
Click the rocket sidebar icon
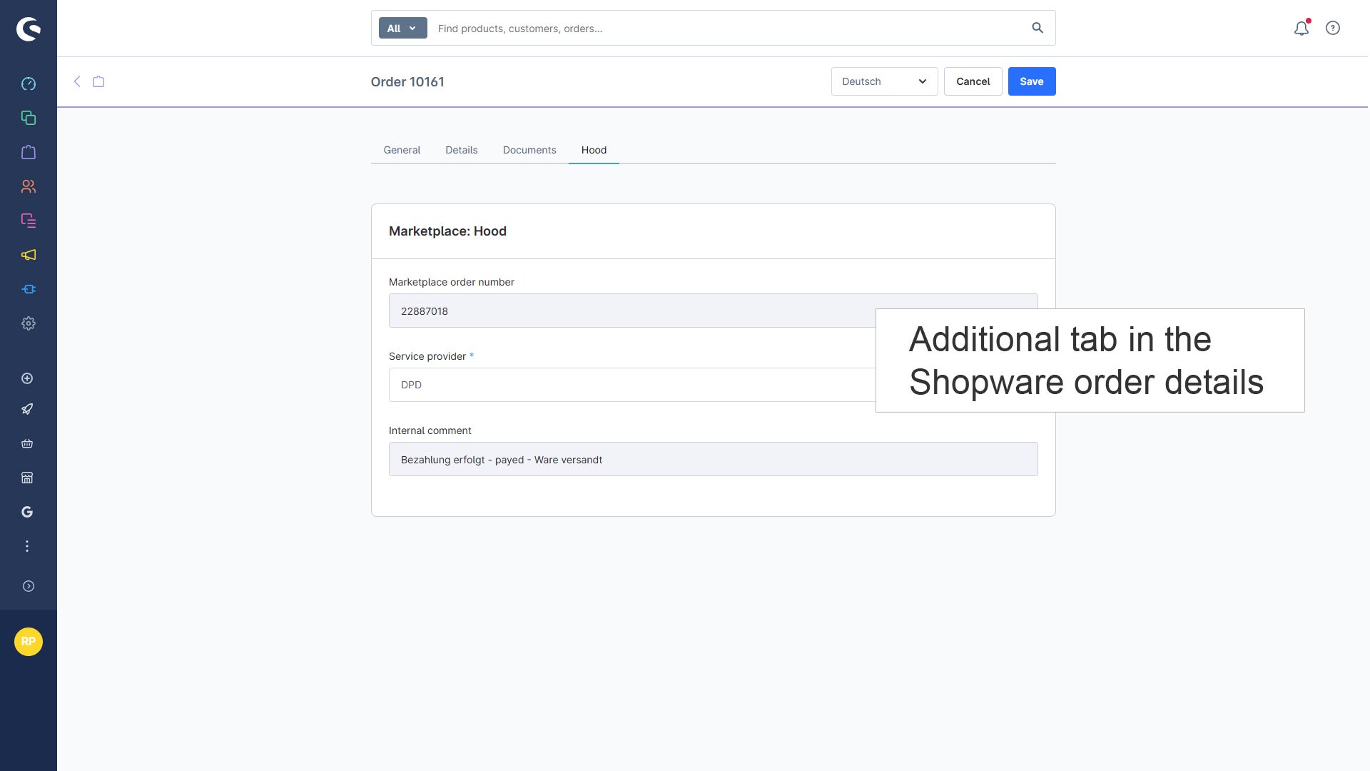pos(27,409)
